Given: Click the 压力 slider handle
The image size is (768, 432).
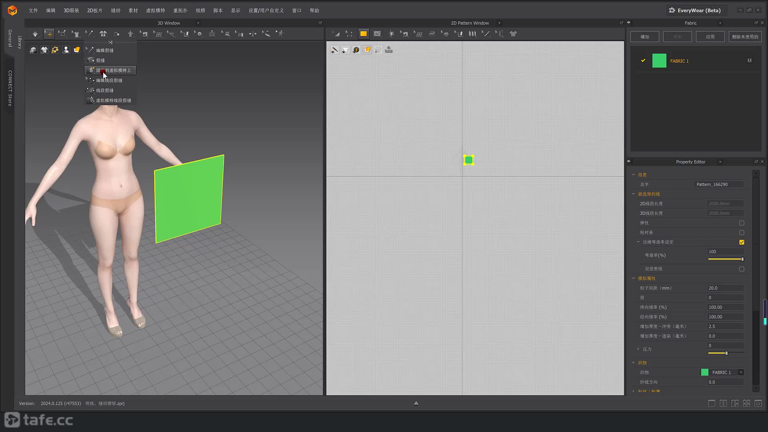Looking at the screenshot, I should (726, 353).
